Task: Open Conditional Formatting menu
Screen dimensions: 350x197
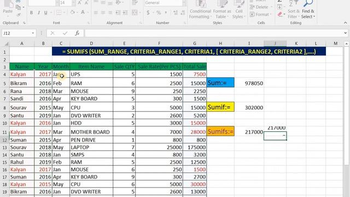Action: point(200,10)
